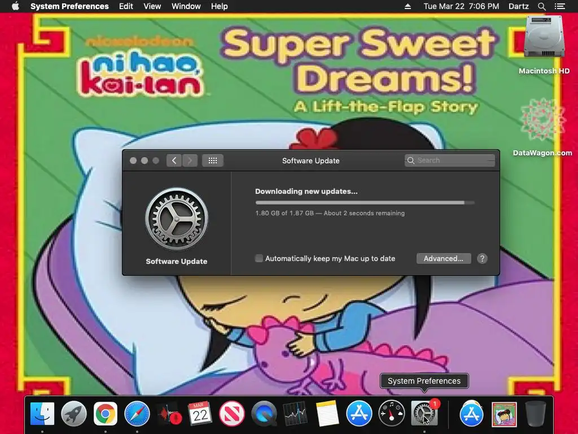Click the eject icon in menu bar
Image resolution: width=578 pixels, height=434 pixels.
(x=408, y=6)
